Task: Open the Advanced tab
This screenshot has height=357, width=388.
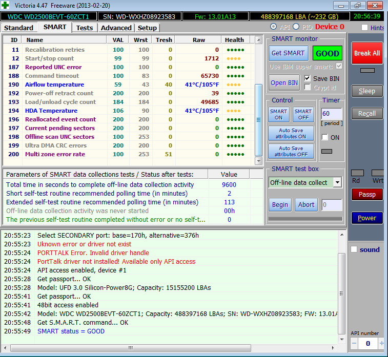Action: click(x=116, y=28)
